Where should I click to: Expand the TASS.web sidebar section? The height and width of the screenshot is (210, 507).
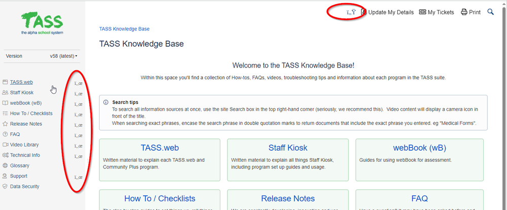pyautogui.click(x=78, y=83)
